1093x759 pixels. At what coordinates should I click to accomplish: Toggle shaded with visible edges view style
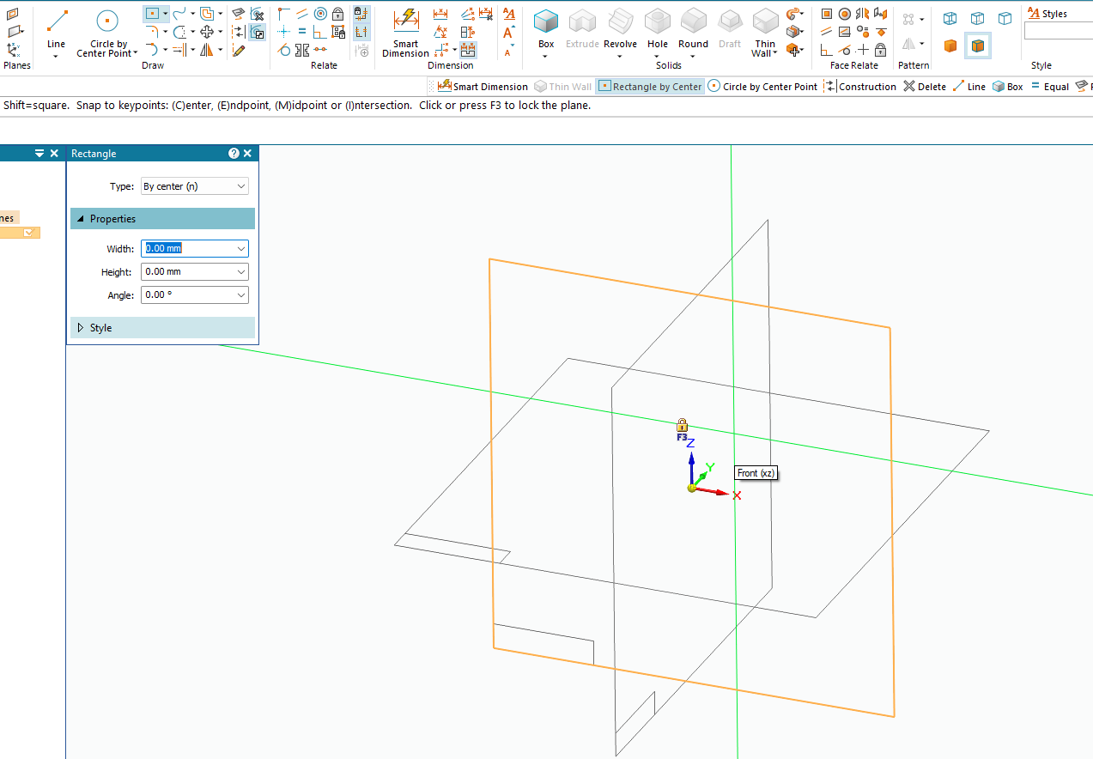pos(977,46)
